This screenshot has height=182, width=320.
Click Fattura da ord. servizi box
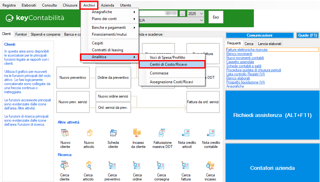click(x=203, y=102)
